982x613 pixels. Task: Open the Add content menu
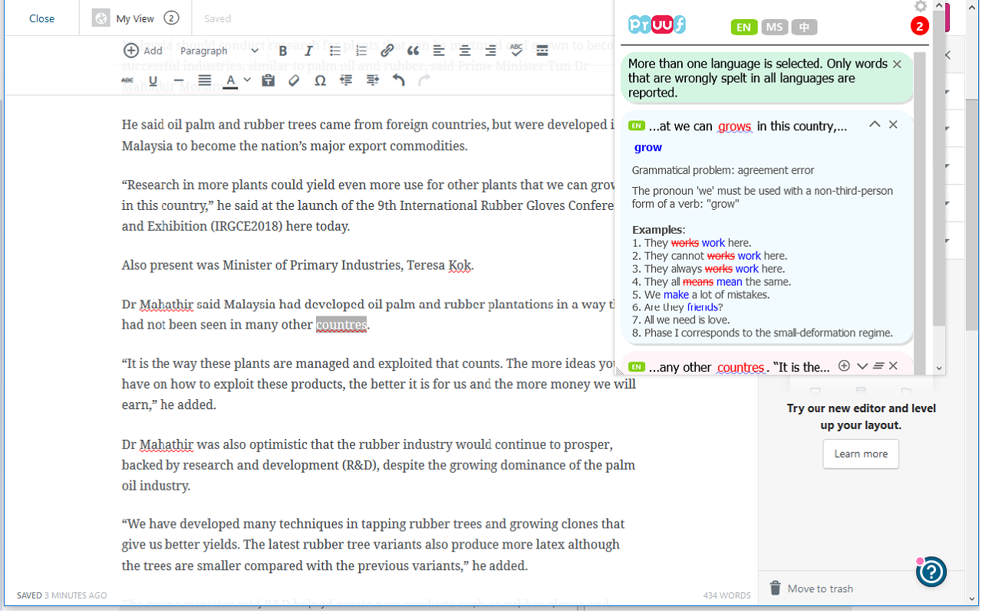pyautogui.click(x=143, y=51)
